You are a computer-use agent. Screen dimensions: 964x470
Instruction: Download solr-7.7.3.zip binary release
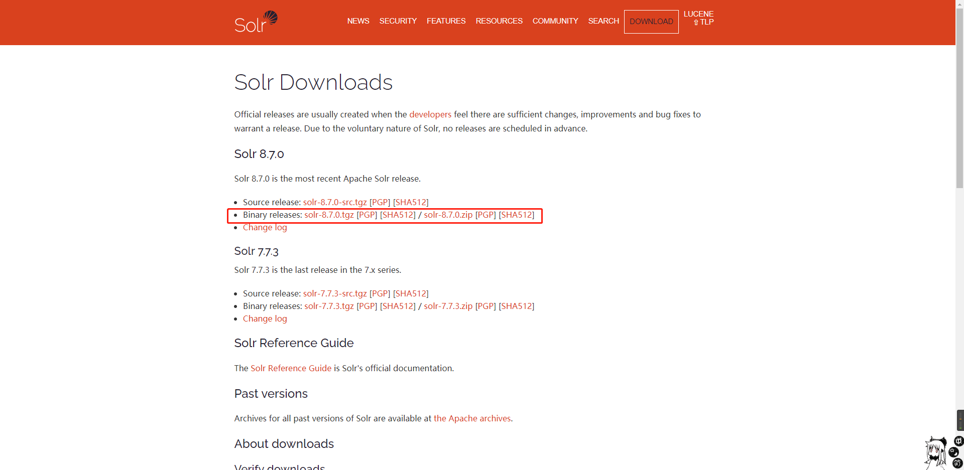click(448, 306)
